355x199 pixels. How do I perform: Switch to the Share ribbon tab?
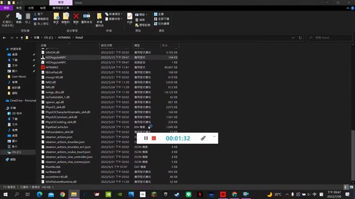[x=31, y=8]
